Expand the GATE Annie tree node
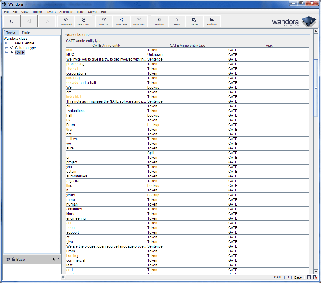Image resolution: width=321 pixels, height=283 pixels. (x=6, y=43)
